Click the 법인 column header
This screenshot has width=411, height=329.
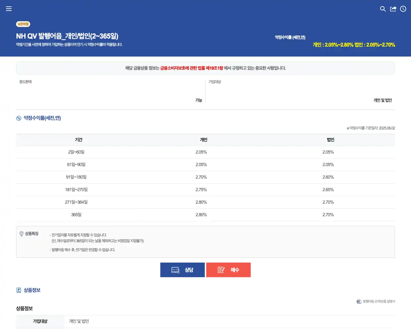tap(330, 140)
